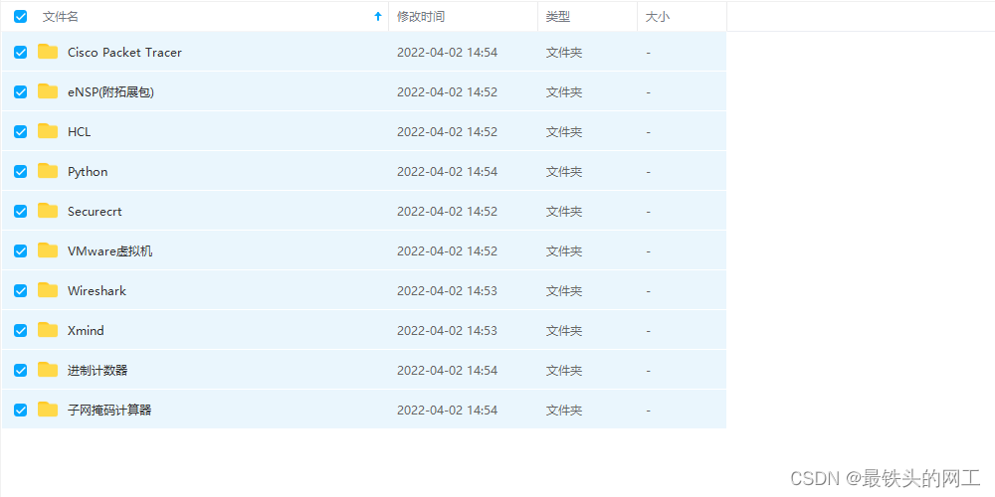Click the modified time of Cisco Packet Tracer
Screen dimensions: 995x497
(x=448, y=53)
